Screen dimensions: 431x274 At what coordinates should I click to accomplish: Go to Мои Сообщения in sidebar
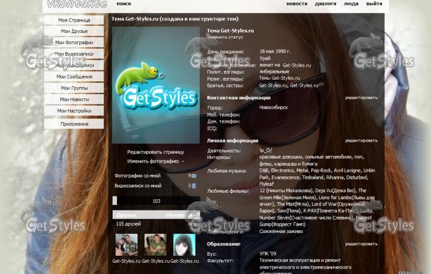click(x=74, y=76)
